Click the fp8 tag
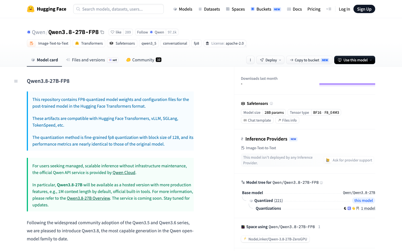This screenshot has height=251, width=402. (x=197, y=43)
